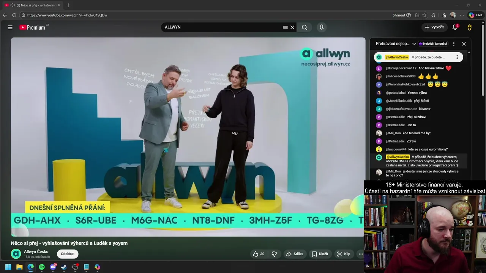The image size is (486, 273).
Task: Open Copilot Chat button
Action: [475, 15]
